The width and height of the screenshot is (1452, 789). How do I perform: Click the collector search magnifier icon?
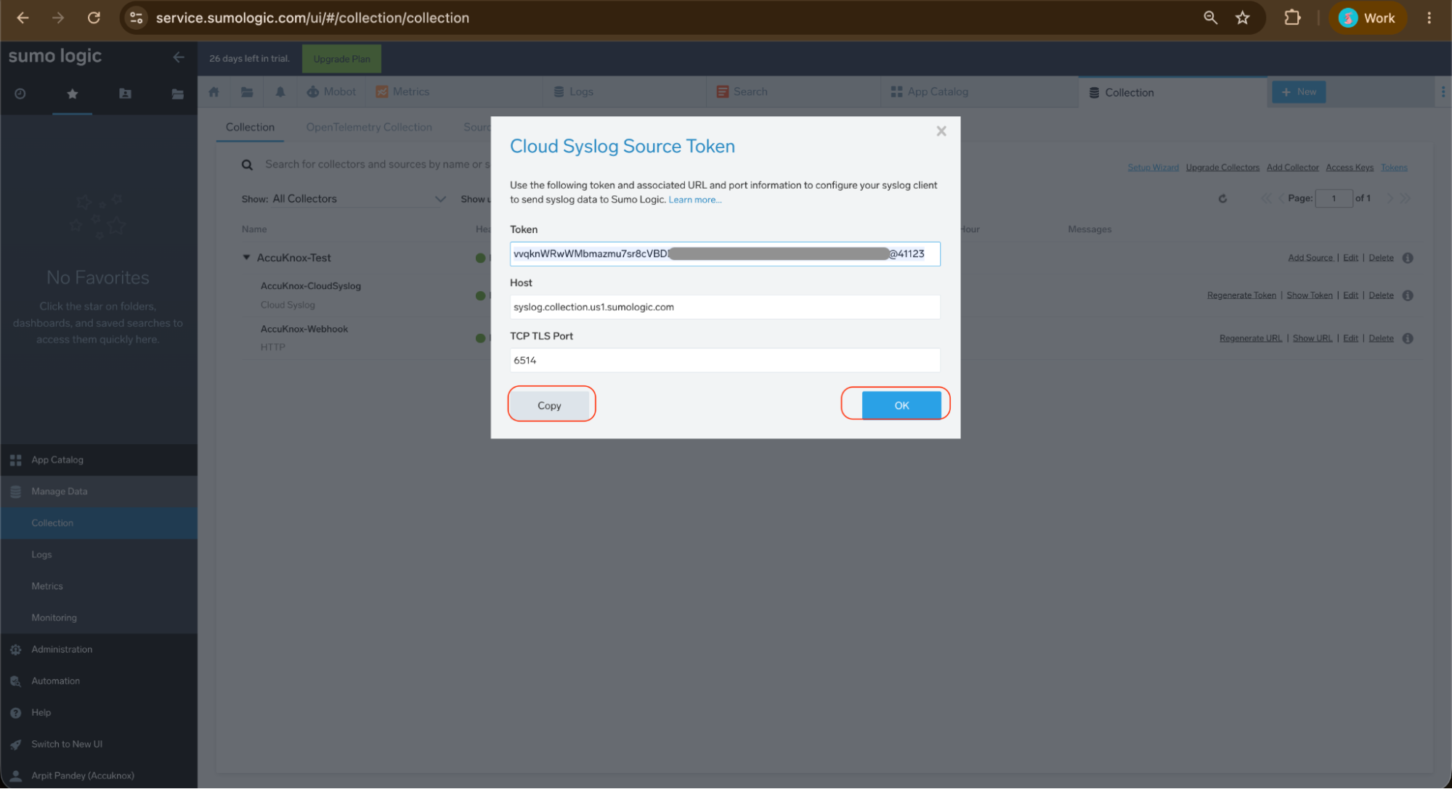pyautogui.click(x=247, y=165)
